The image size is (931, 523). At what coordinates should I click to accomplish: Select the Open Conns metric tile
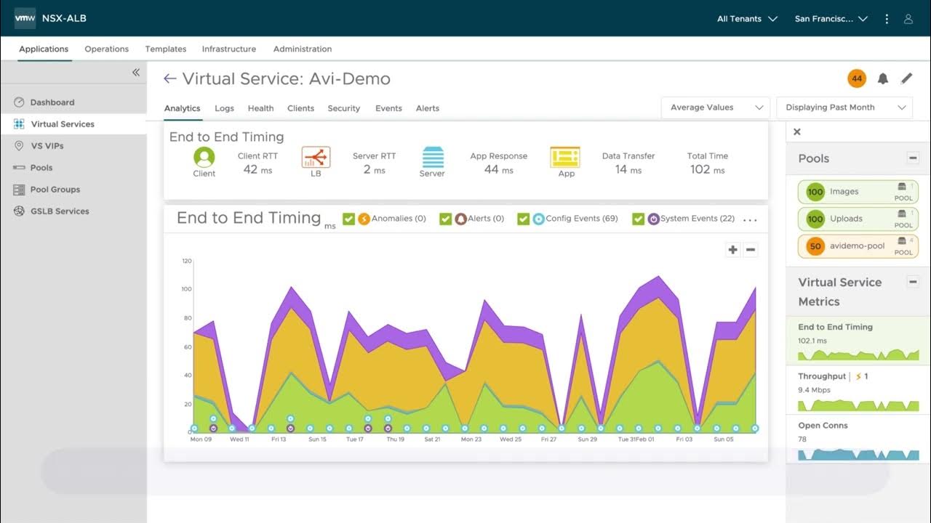coord(858,439)
